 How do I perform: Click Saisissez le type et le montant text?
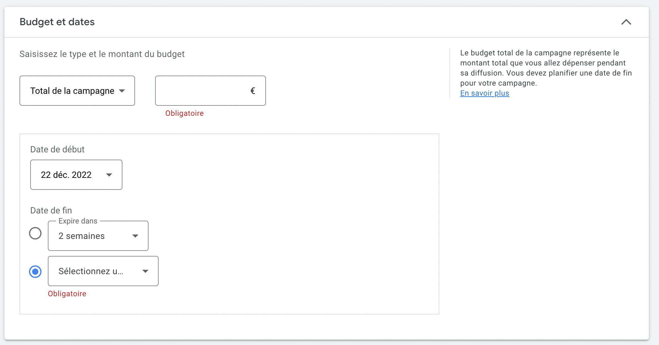pos(102,54)
